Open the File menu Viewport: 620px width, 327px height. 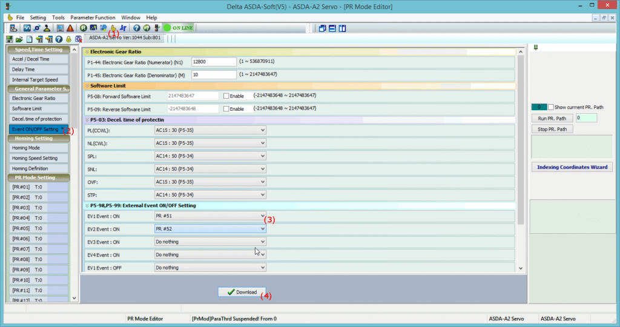20,18
